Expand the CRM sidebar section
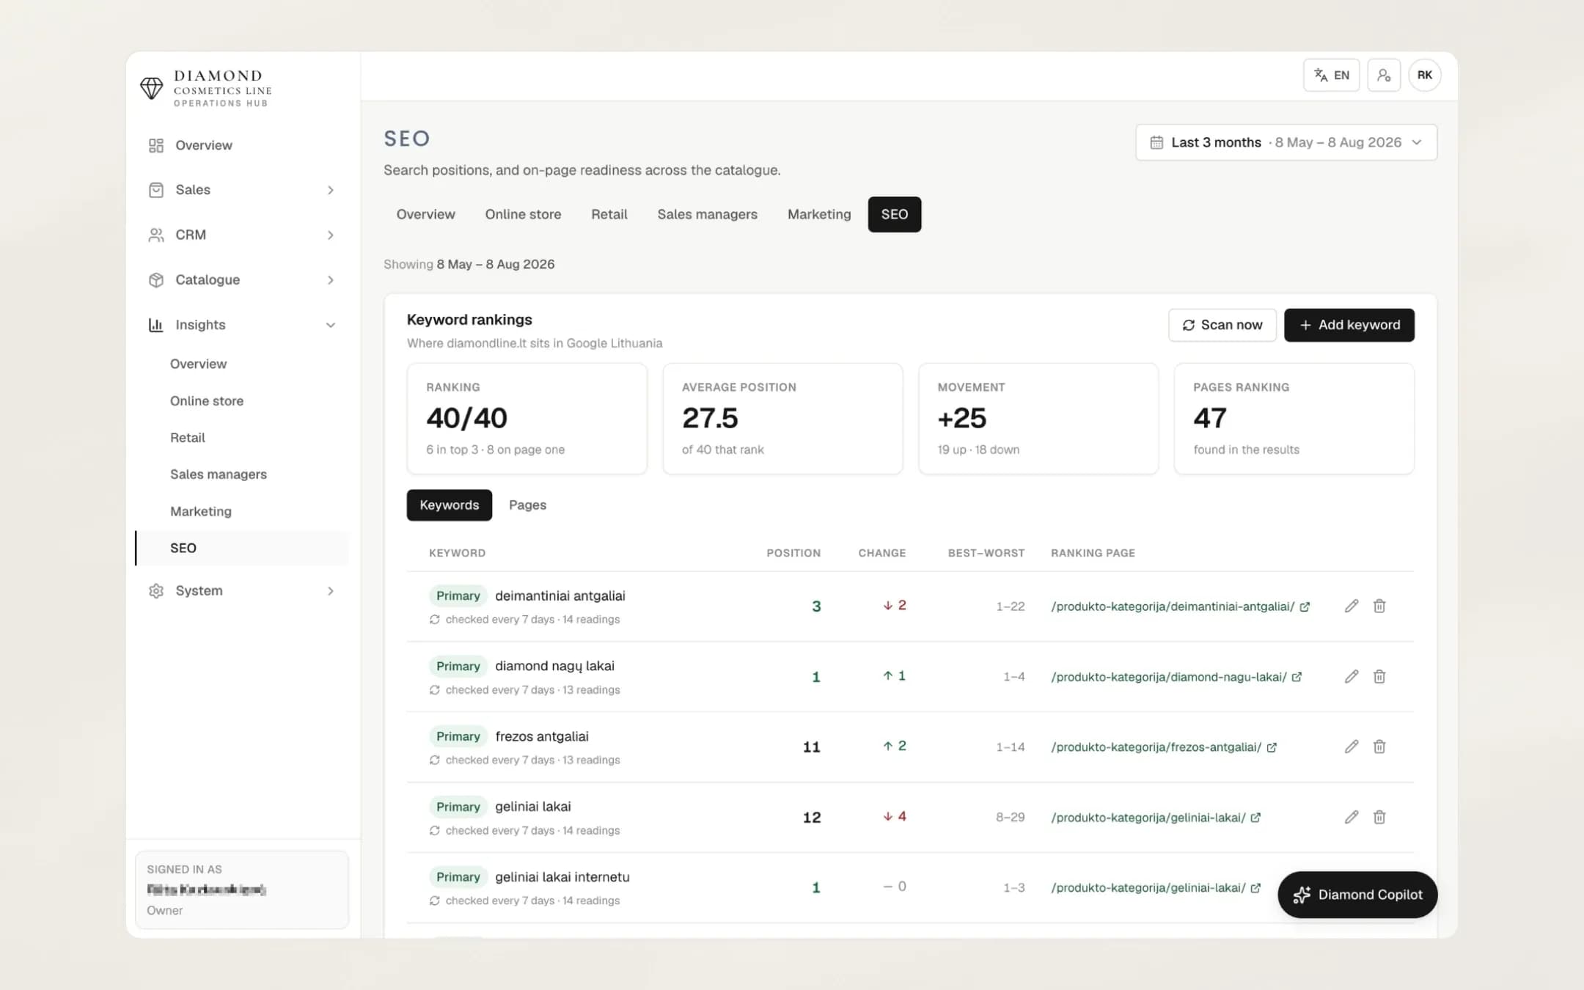 331,235
